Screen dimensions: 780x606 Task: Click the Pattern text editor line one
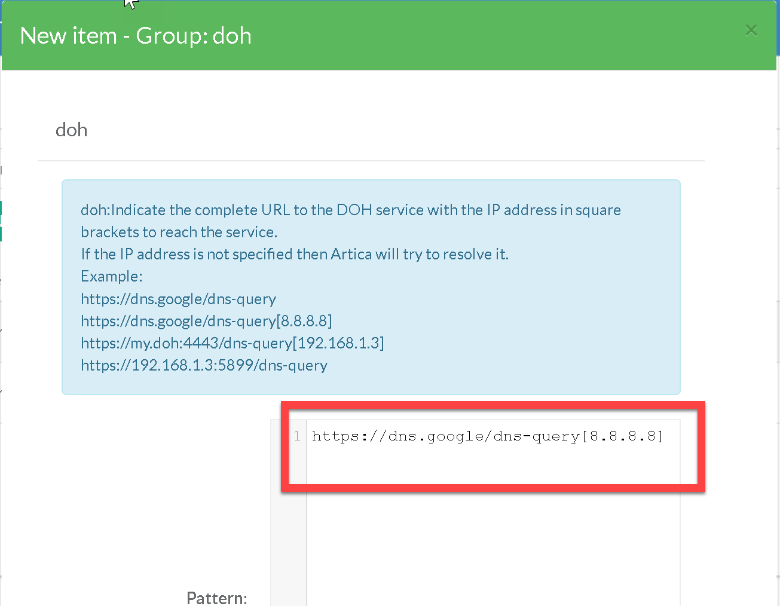tap(487, 436)
